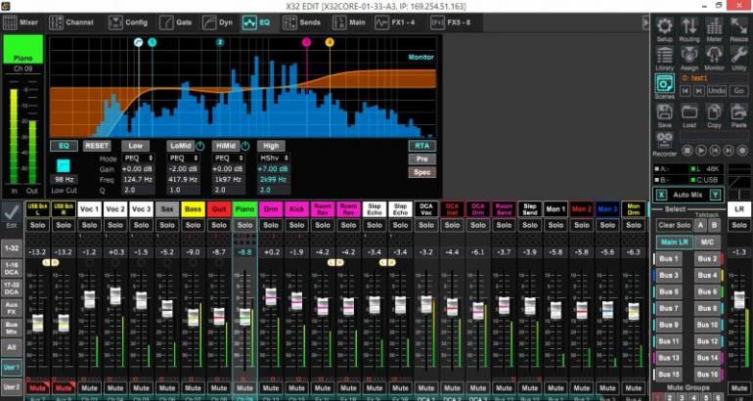Click the Clear Solo button

(x=674, y=225)
